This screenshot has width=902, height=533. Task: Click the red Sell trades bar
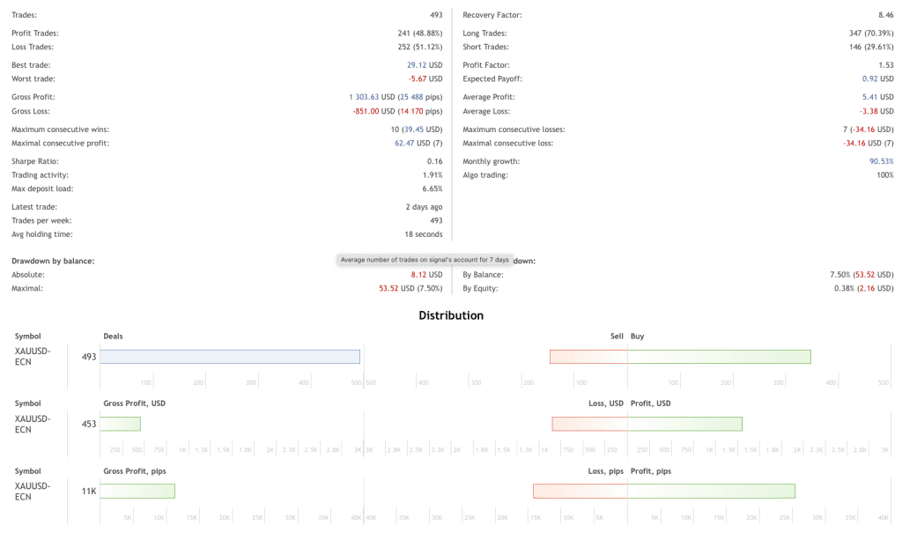point(588,357)
